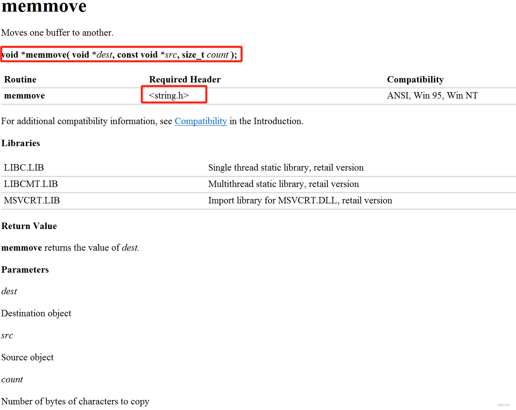Open the Compatibility hyperlink
The width and height of the screenshot is (516, 410).
[x=200, y=121]
